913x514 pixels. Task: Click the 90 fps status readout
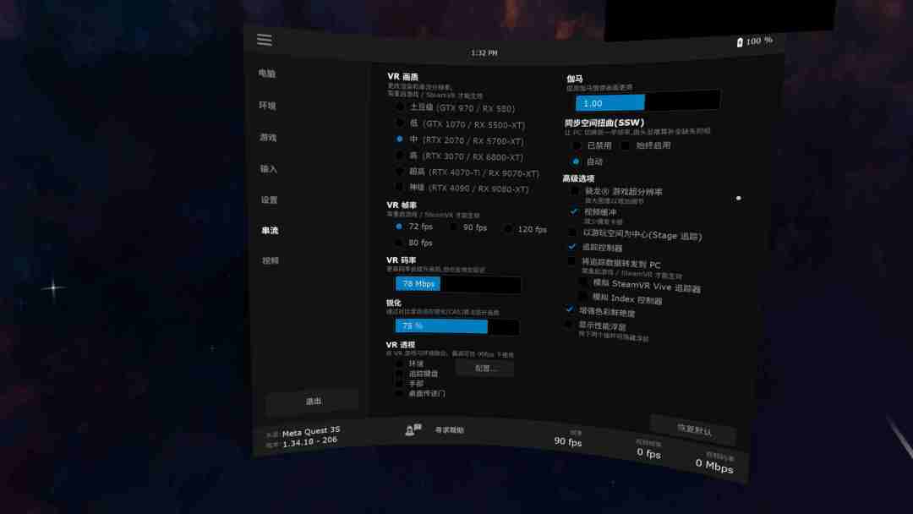(568, 442)
